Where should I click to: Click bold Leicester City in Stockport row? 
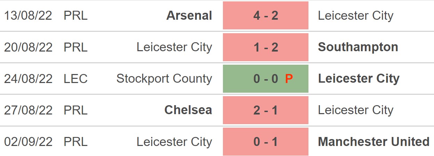pos(359,79)
